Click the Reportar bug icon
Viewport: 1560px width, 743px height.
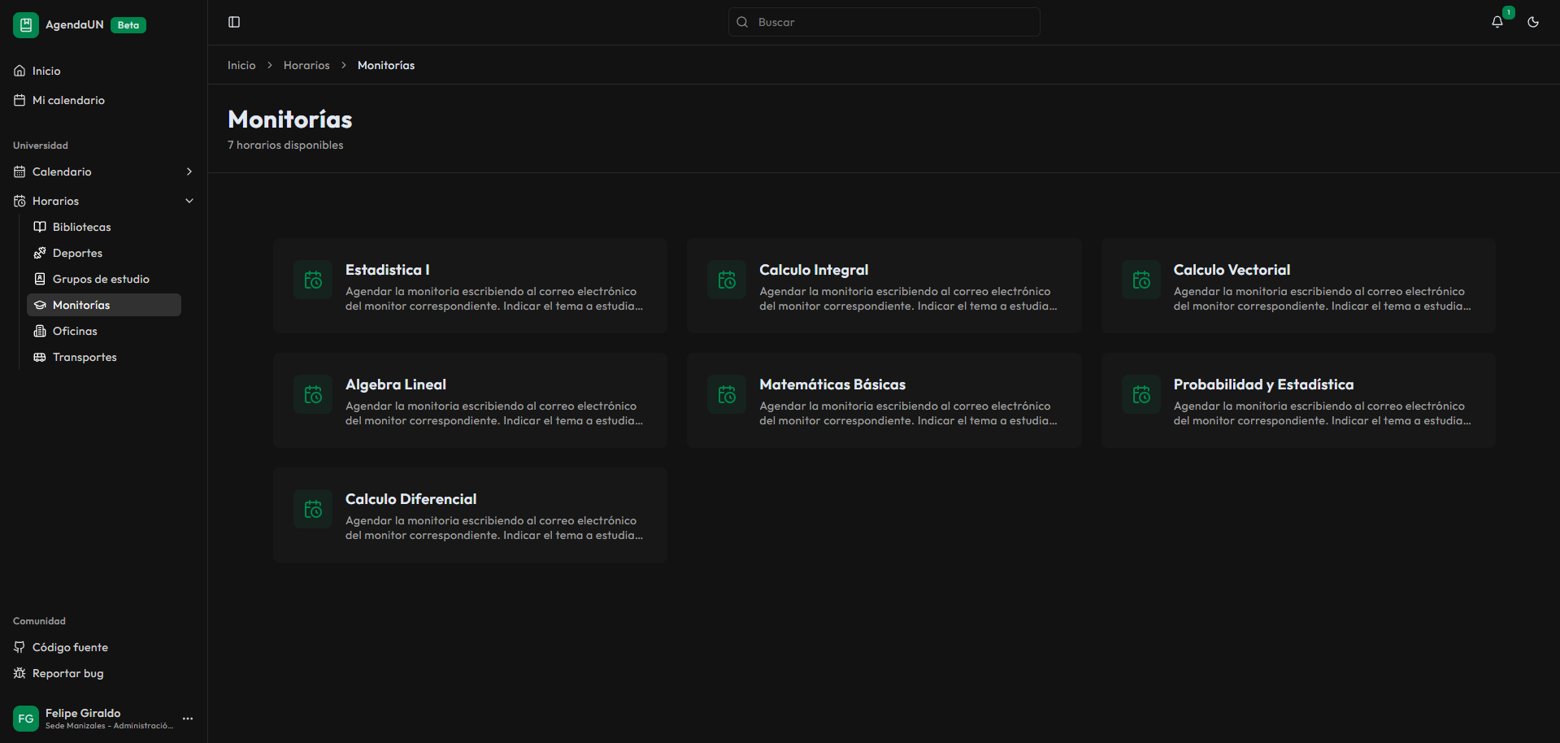click(x=20, y=673)
